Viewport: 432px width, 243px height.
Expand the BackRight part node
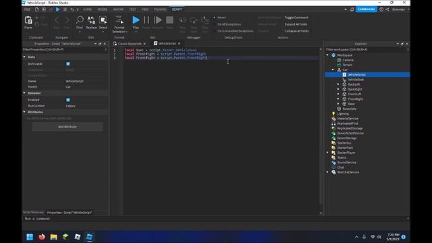pyautogui.click(x=338, y=89)
